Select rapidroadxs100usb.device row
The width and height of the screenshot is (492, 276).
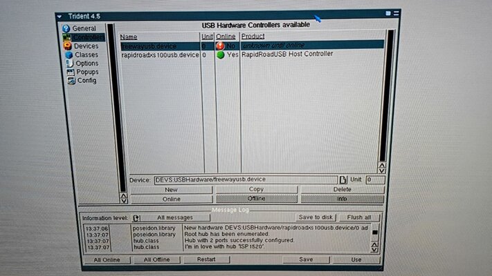pos(160,55)
